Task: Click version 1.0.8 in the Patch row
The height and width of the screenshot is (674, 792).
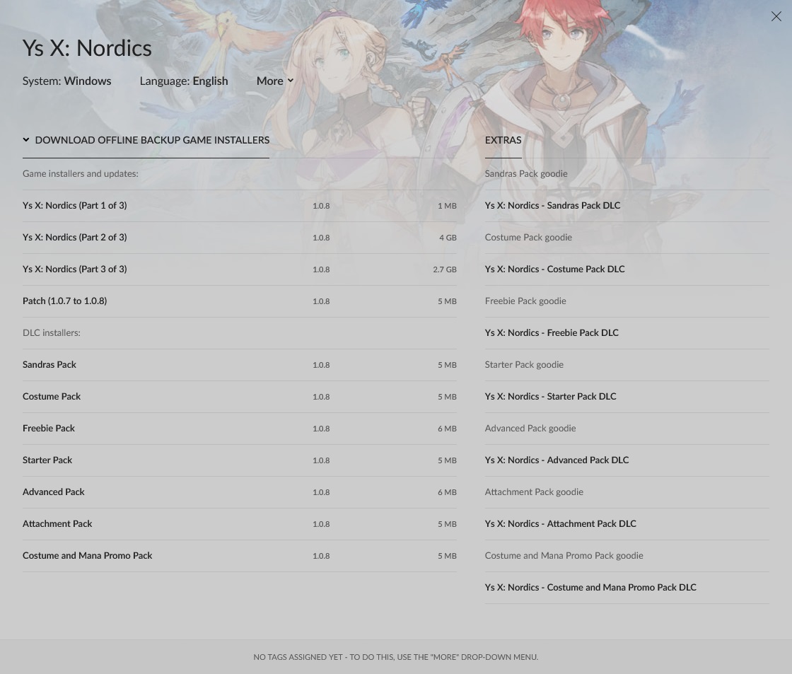Action: 321,301
